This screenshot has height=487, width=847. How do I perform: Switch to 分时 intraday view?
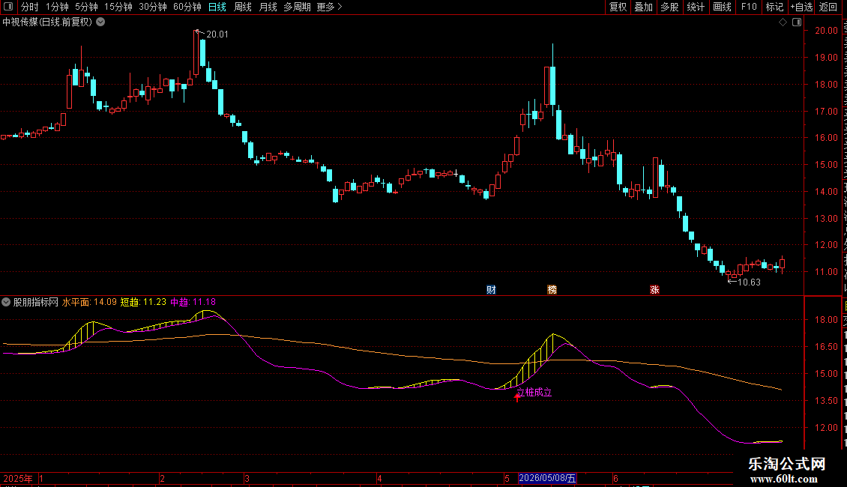30,7
